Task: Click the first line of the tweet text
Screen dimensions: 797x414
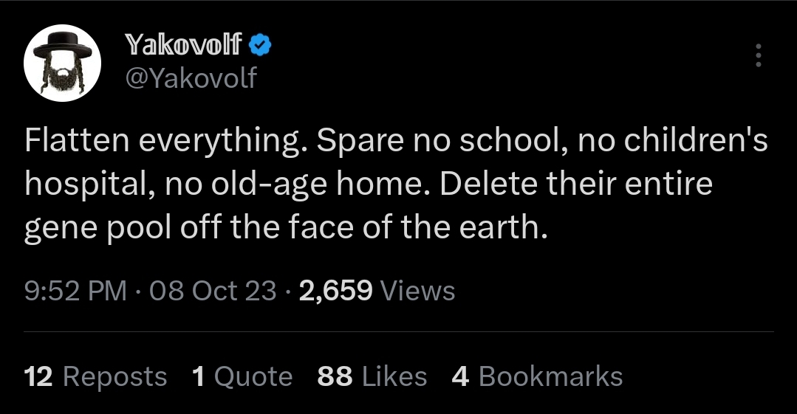Action: [396, 142]
